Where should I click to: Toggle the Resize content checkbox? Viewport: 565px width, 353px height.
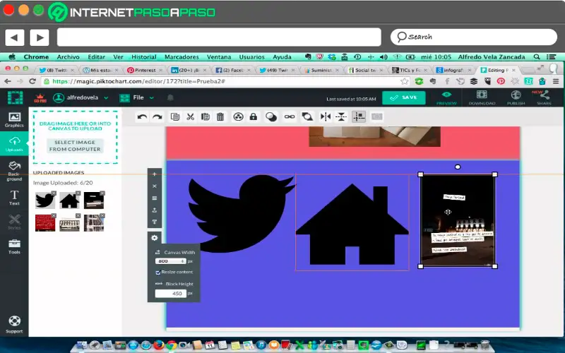(x=157, y=273)
